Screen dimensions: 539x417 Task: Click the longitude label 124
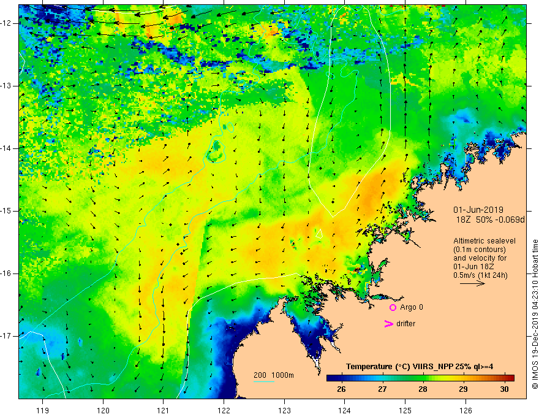pyautogui.click(x=345, y=410)
